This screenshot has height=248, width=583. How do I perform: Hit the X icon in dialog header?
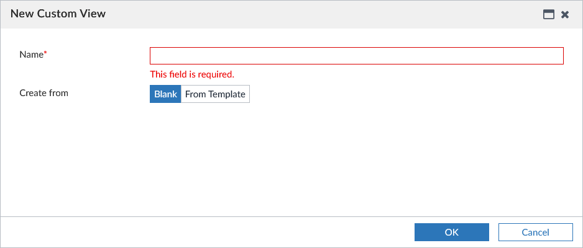(565, 14)
